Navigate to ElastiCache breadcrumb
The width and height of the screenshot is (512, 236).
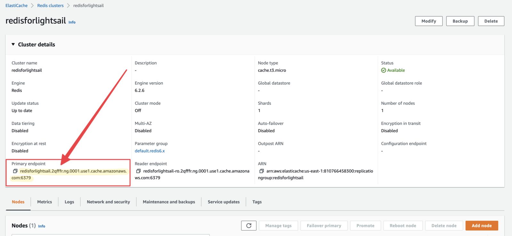[x=16, y=5]
